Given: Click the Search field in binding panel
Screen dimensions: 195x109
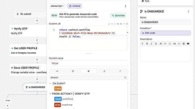Looking at the screenshot, I should pos(88,77).
